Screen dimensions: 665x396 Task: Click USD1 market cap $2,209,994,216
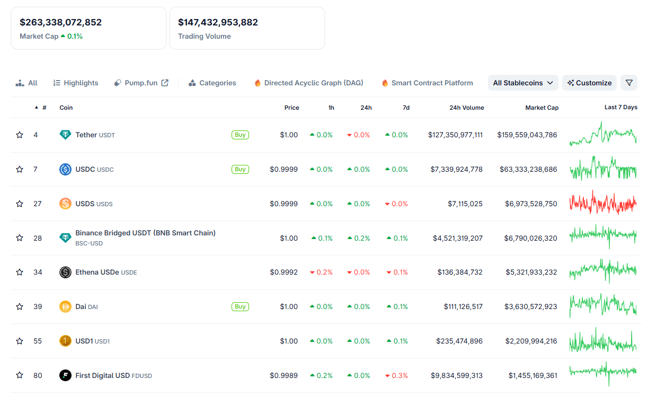(x=531, y=341)
